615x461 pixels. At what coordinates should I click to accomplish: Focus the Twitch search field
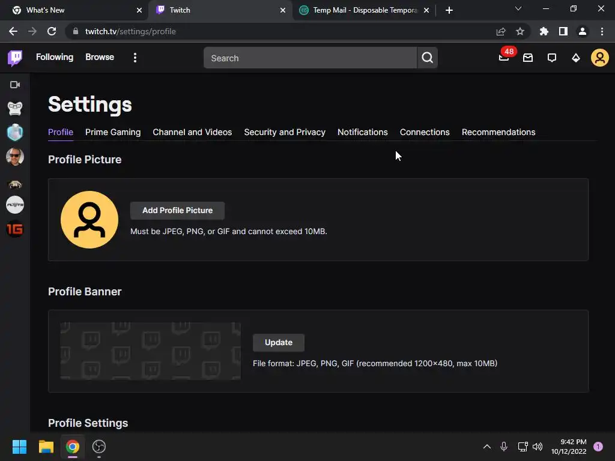[310, 58]
